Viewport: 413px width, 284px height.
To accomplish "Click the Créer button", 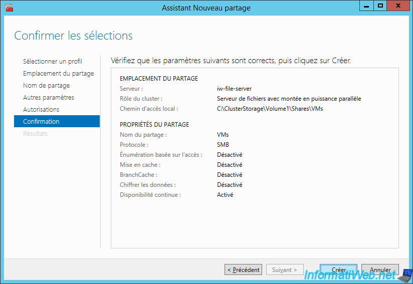I will [x=338, y=269].
